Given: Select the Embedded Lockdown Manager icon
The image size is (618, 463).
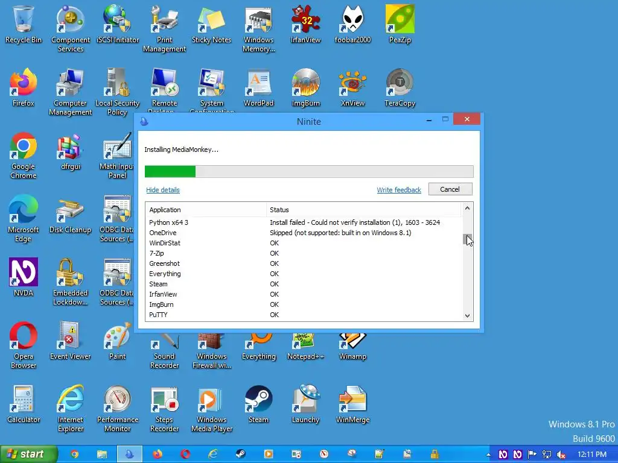Looking at the screenshot, I should [x=71, y=282].
